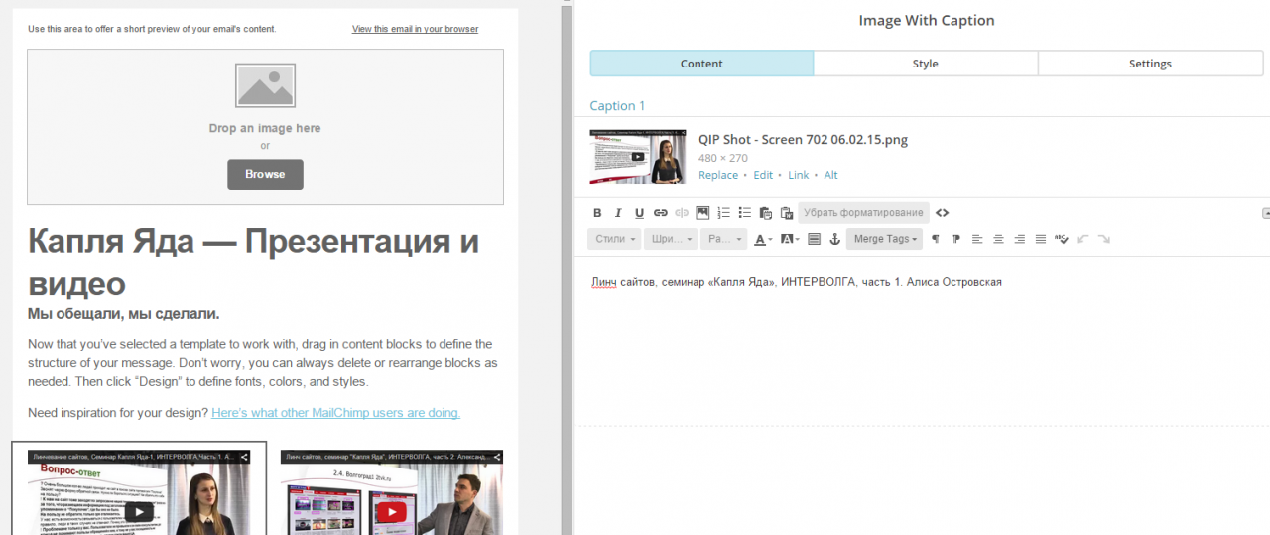Open the Merge Tags dropdown
The height and width of the screenshot is (535, 1270).
pyautogui.click(x=885, y=239)
